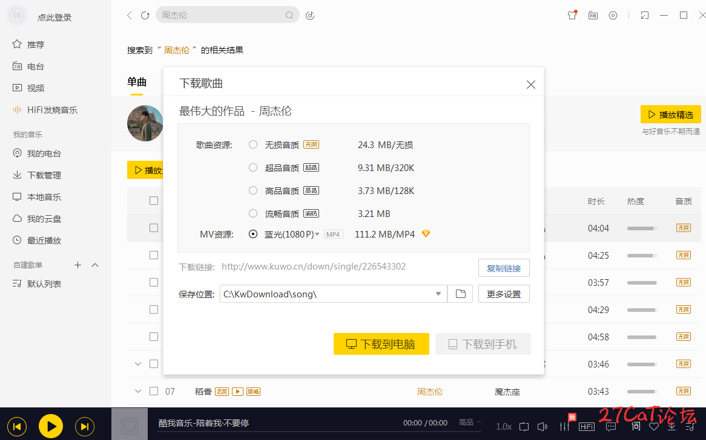Refresh the page with the reload icon

[145, 15]
